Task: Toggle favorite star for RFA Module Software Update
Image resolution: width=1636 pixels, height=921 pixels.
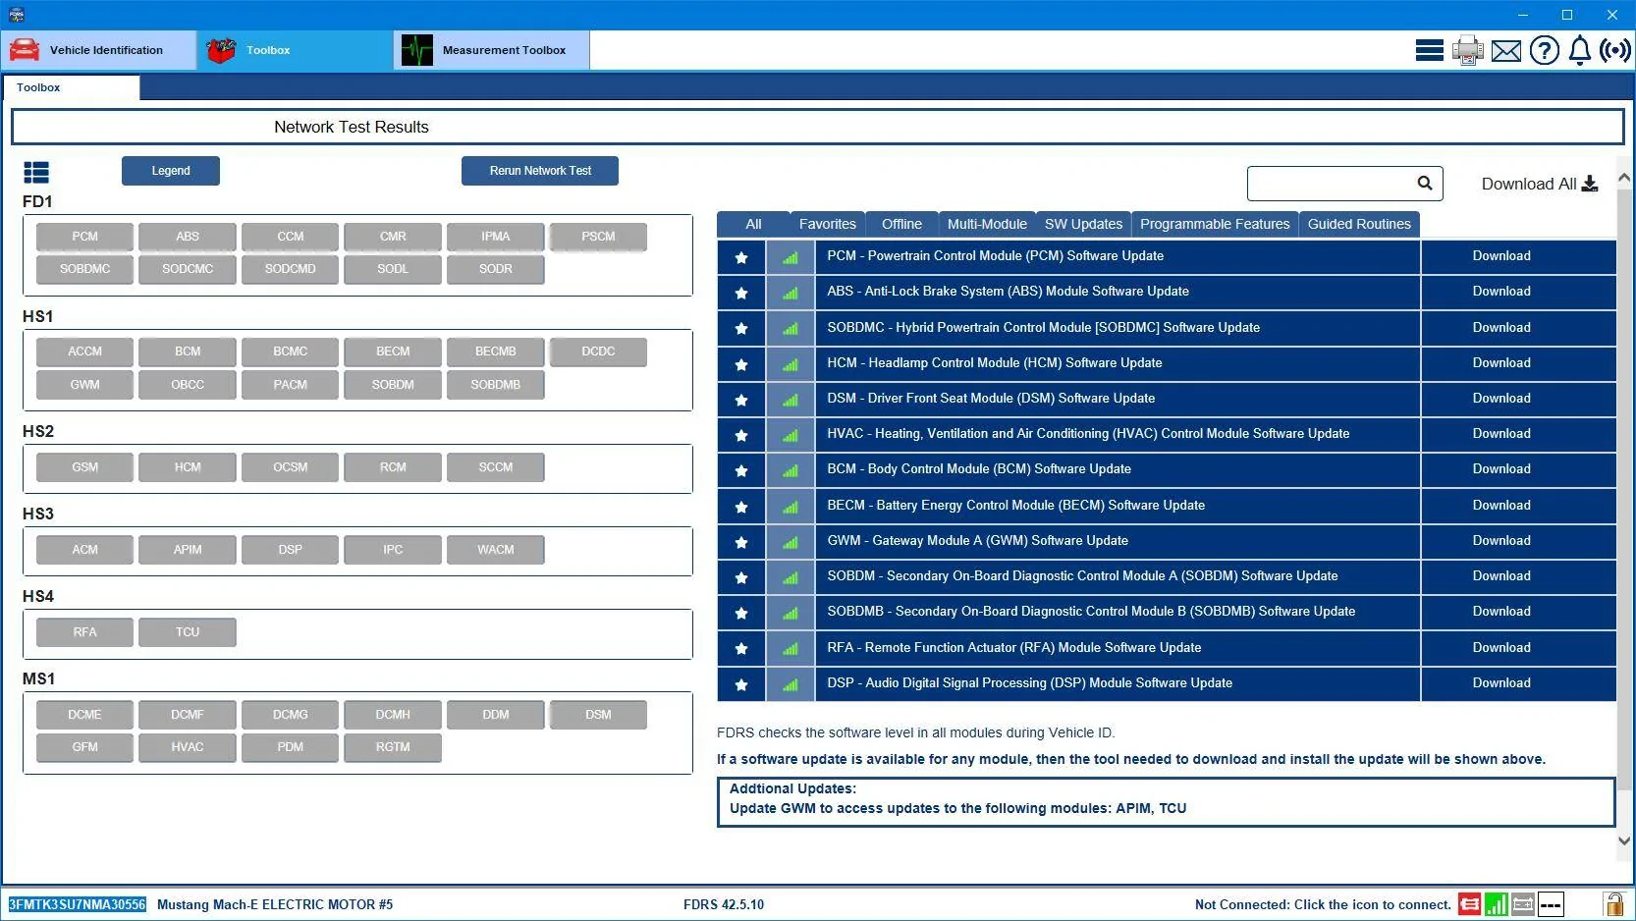Action: coord(741,649)
